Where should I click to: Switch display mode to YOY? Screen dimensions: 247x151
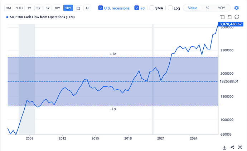click(221, 8)
